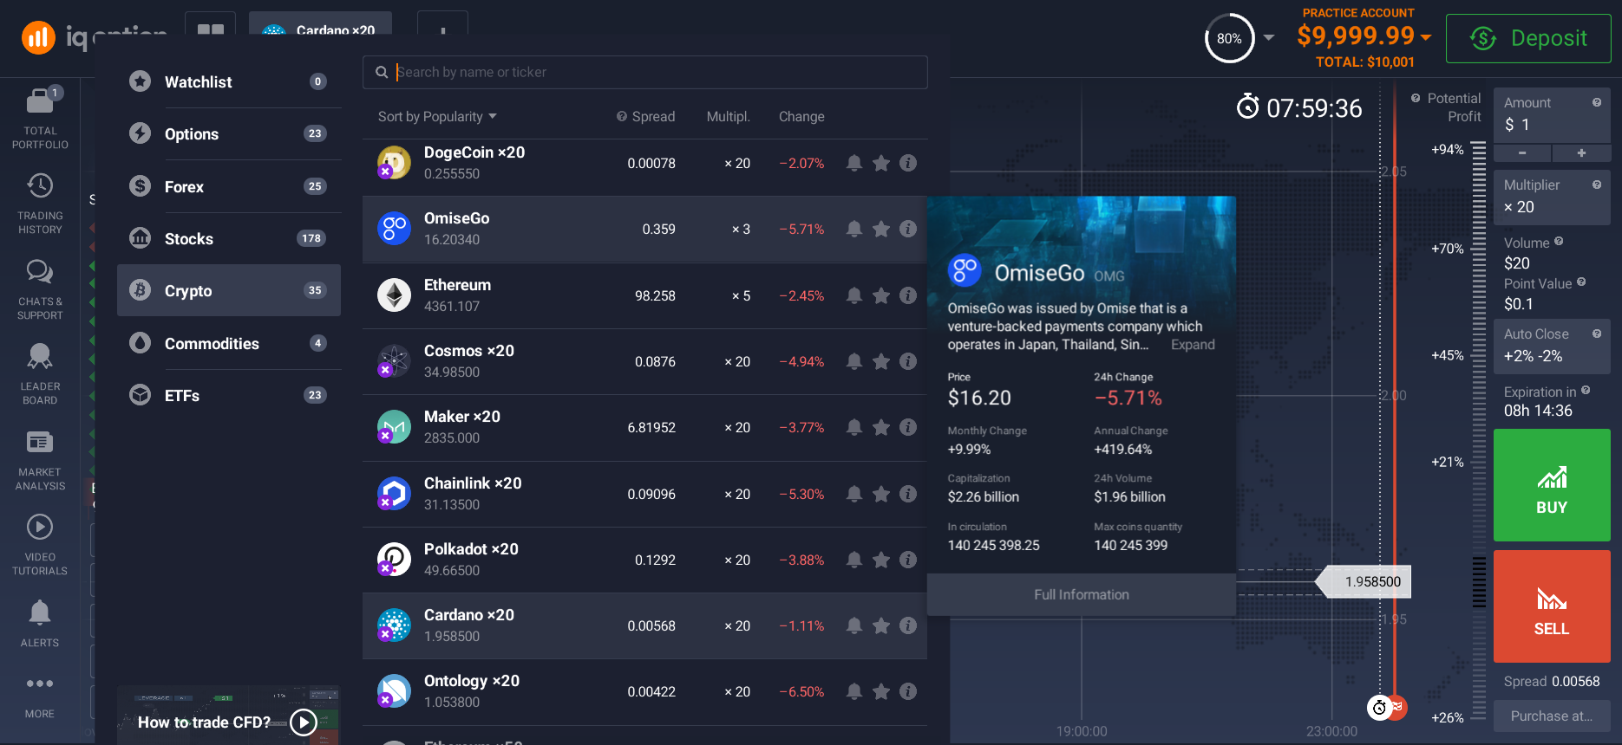Add OmiseGo to watchlist star
Screen dimensions: 1622x745
tap(881, 229)
